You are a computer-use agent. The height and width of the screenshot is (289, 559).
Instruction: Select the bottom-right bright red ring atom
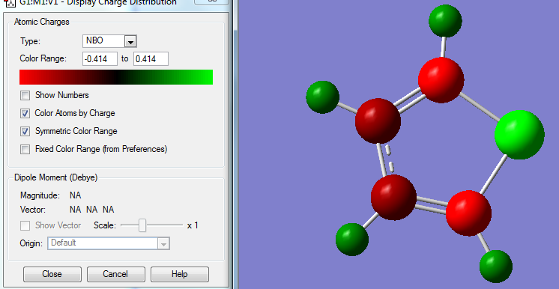pyautogui.click(x=469, y=213)
